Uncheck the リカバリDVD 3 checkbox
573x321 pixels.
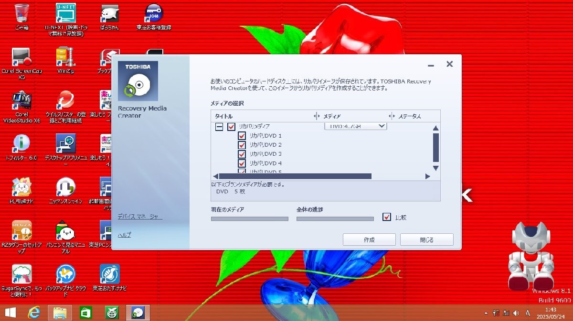click(242, 154)
